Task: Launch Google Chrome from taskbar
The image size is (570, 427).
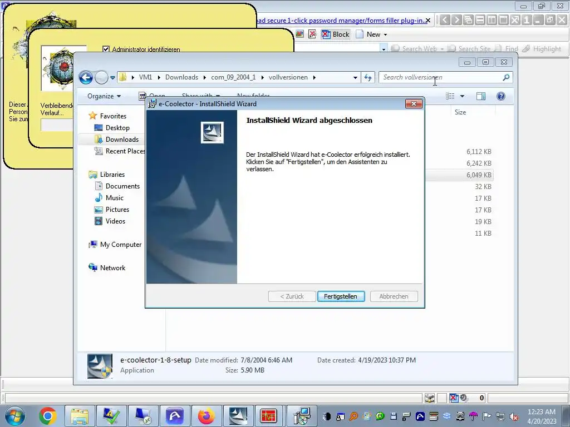Action: click(x=48, y=416)
